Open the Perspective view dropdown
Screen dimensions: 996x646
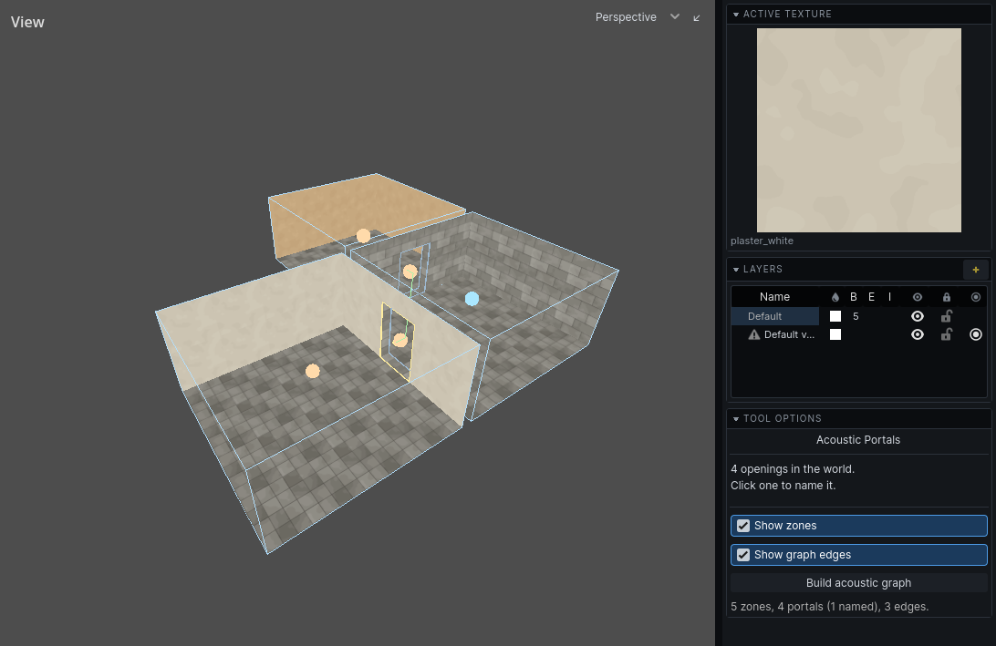pos(638,17)
